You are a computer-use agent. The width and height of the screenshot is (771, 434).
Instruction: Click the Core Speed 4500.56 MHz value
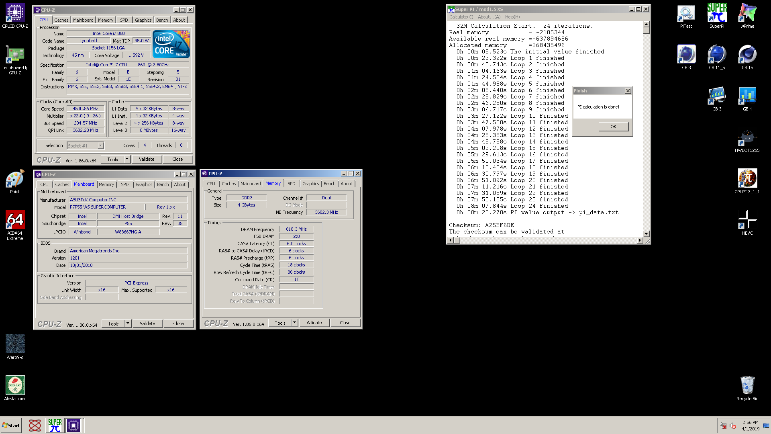pyautogui.click(x=86, y=108)
